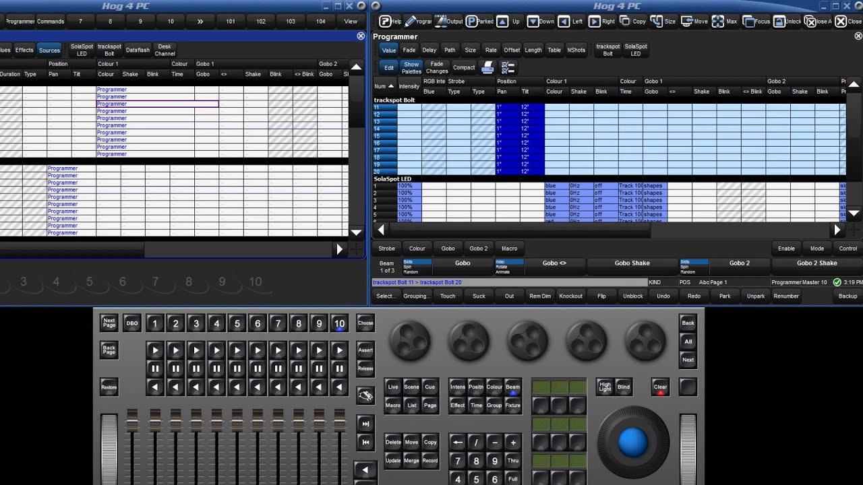Switch to the Delay tab
The image size is (863, 485).
pos(429,50)
